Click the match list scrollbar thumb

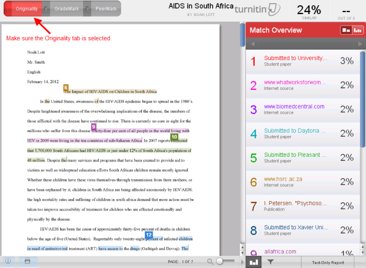point(362,99)
